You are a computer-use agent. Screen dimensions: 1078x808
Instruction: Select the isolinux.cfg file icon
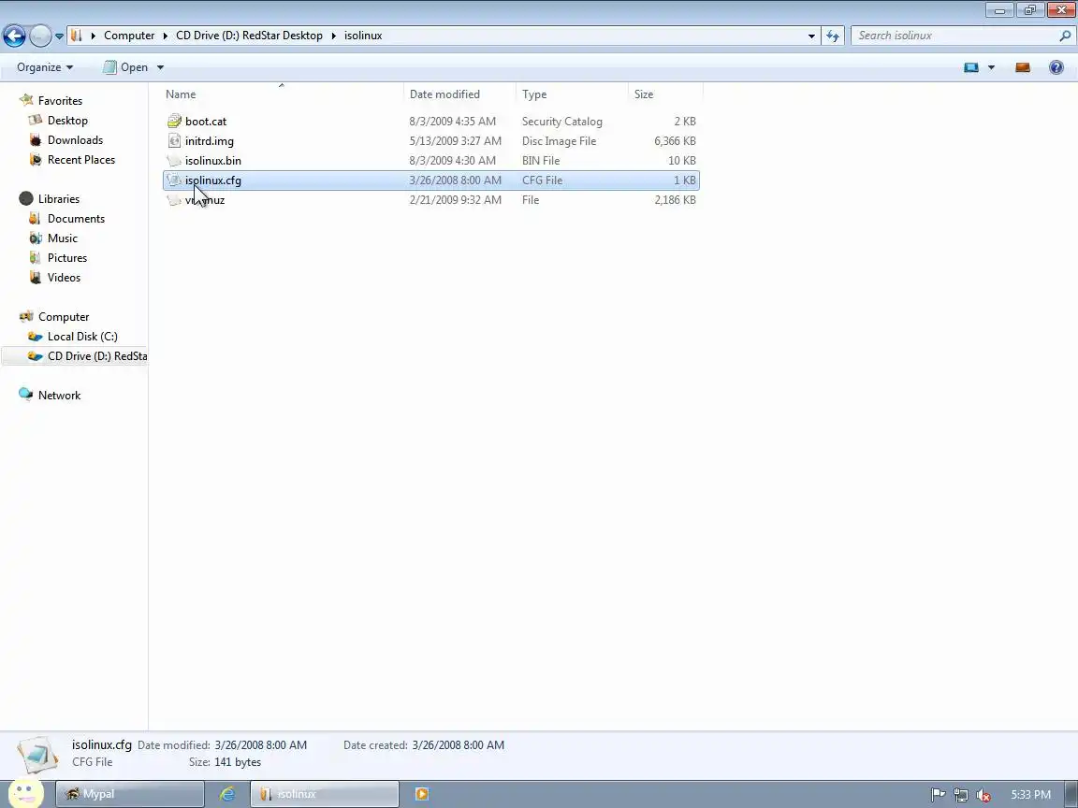pos(175,180)
